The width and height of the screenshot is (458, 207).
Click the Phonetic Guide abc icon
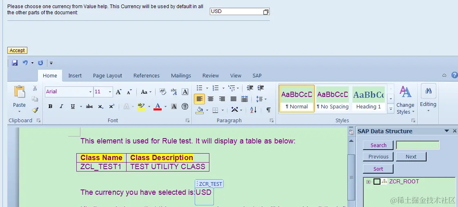click(174, 92)
